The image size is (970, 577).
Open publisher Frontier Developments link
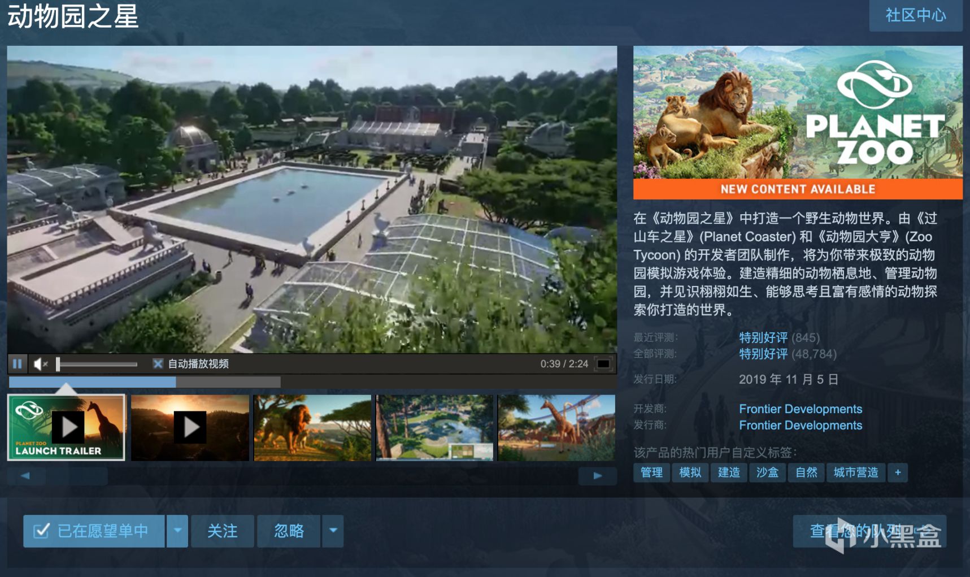801,425
